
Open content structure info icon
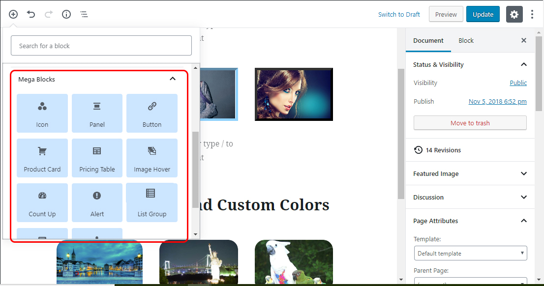click(66, 14)
